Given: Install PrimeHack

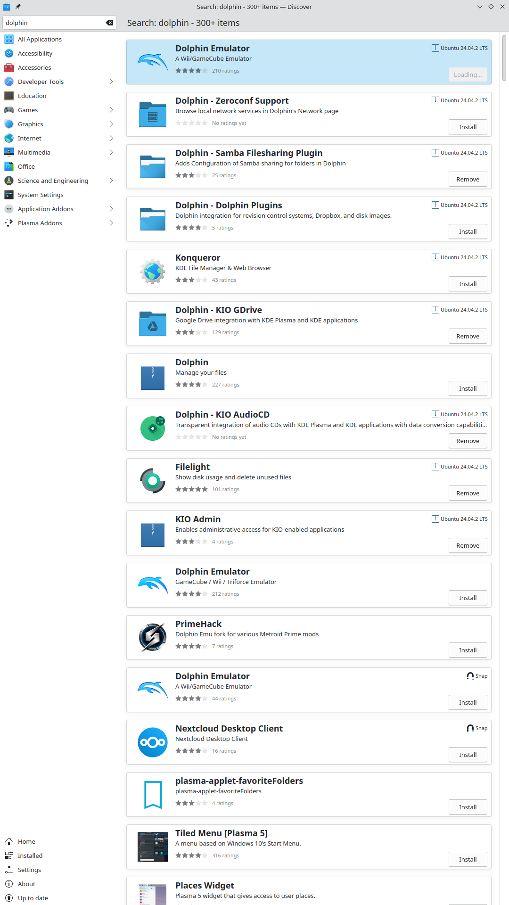Looking at the screenshot, I should pos(468,650).
